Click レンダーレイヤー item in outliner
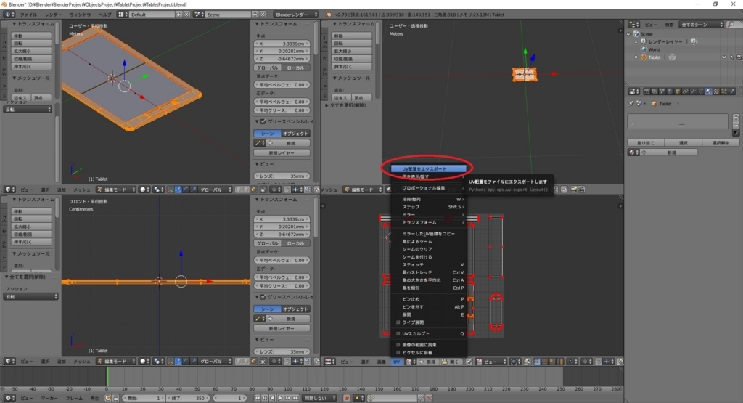Screen dimensions: 743x403 pyautogui.click(x=665, y=41)
